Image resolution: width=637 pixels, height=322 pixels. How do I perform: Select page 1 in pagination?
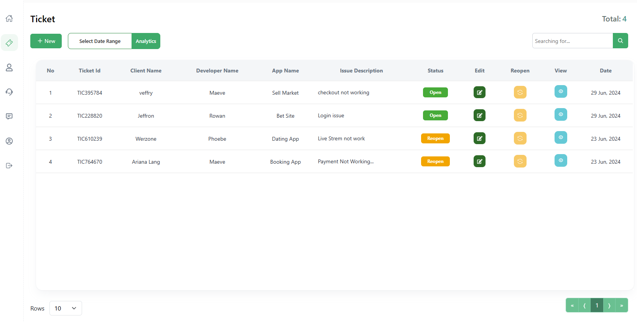click(597, 306)
